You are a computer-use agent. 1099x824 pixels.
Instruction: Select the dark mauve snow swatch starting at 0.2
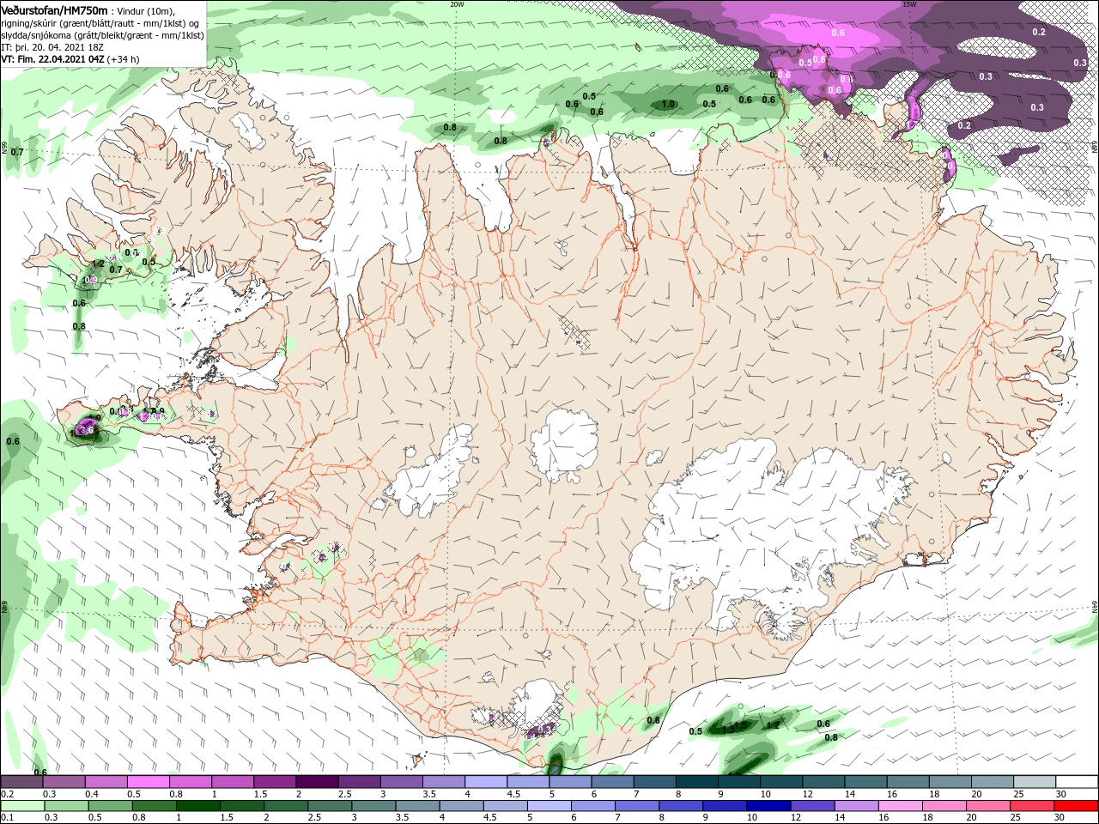coord(22,782)
